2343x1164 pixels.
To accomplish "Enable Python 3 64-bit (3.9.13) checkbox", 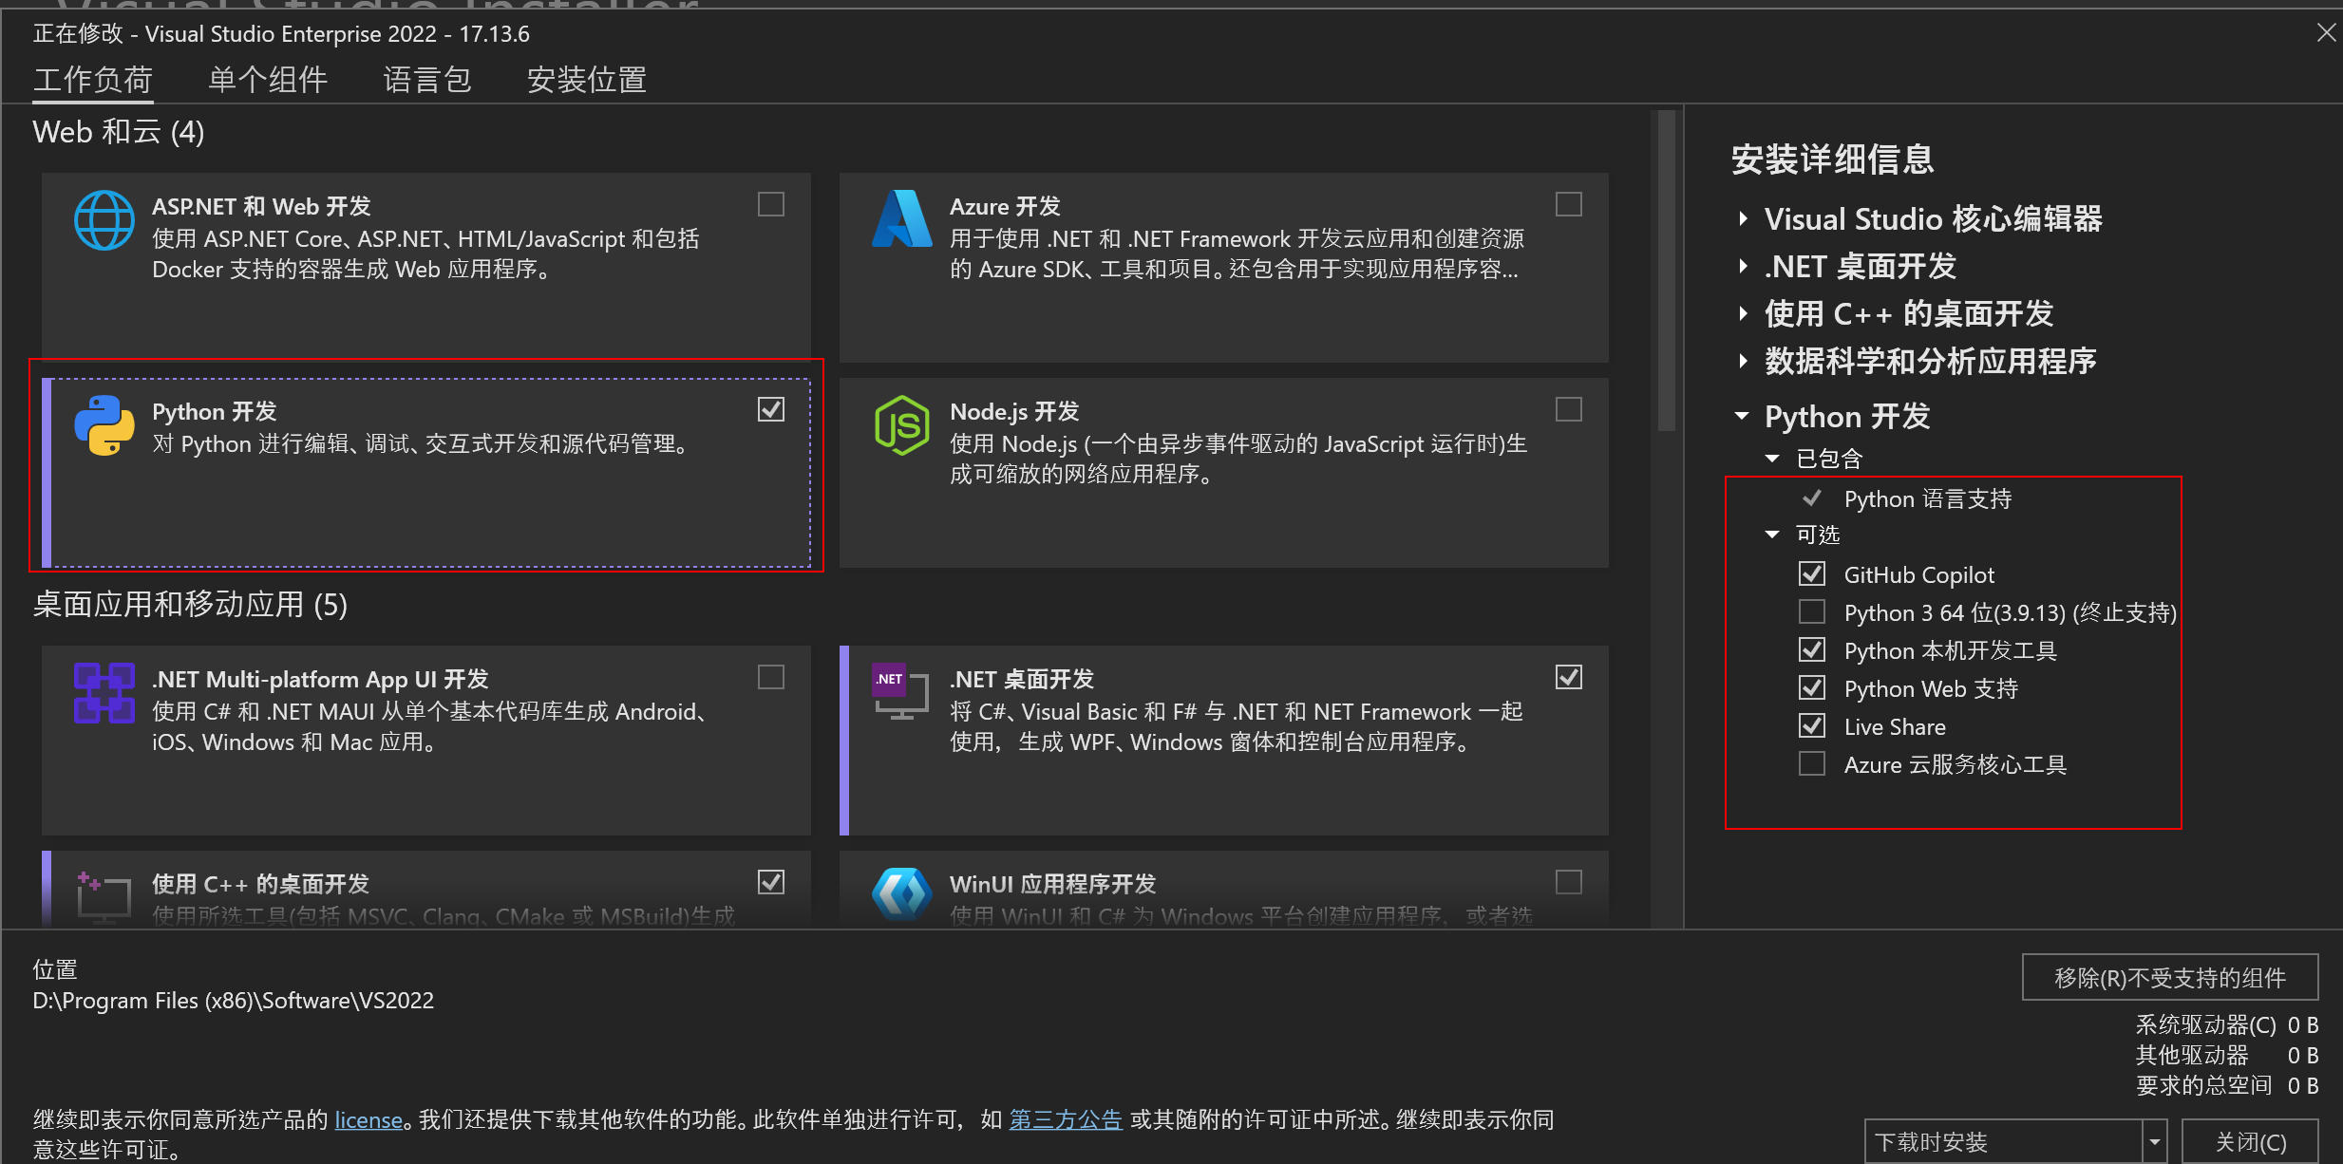I will pyautogui.click(x=1811, y=612).
